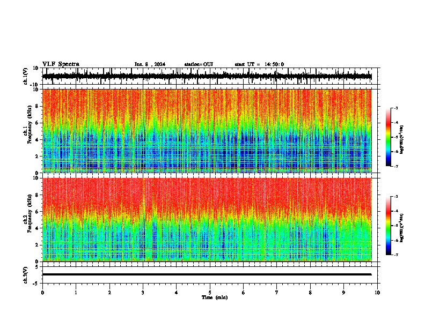Click the ch.3(V) axis label
The height and width of the screenshot is (328, 425).
(26, 275)
